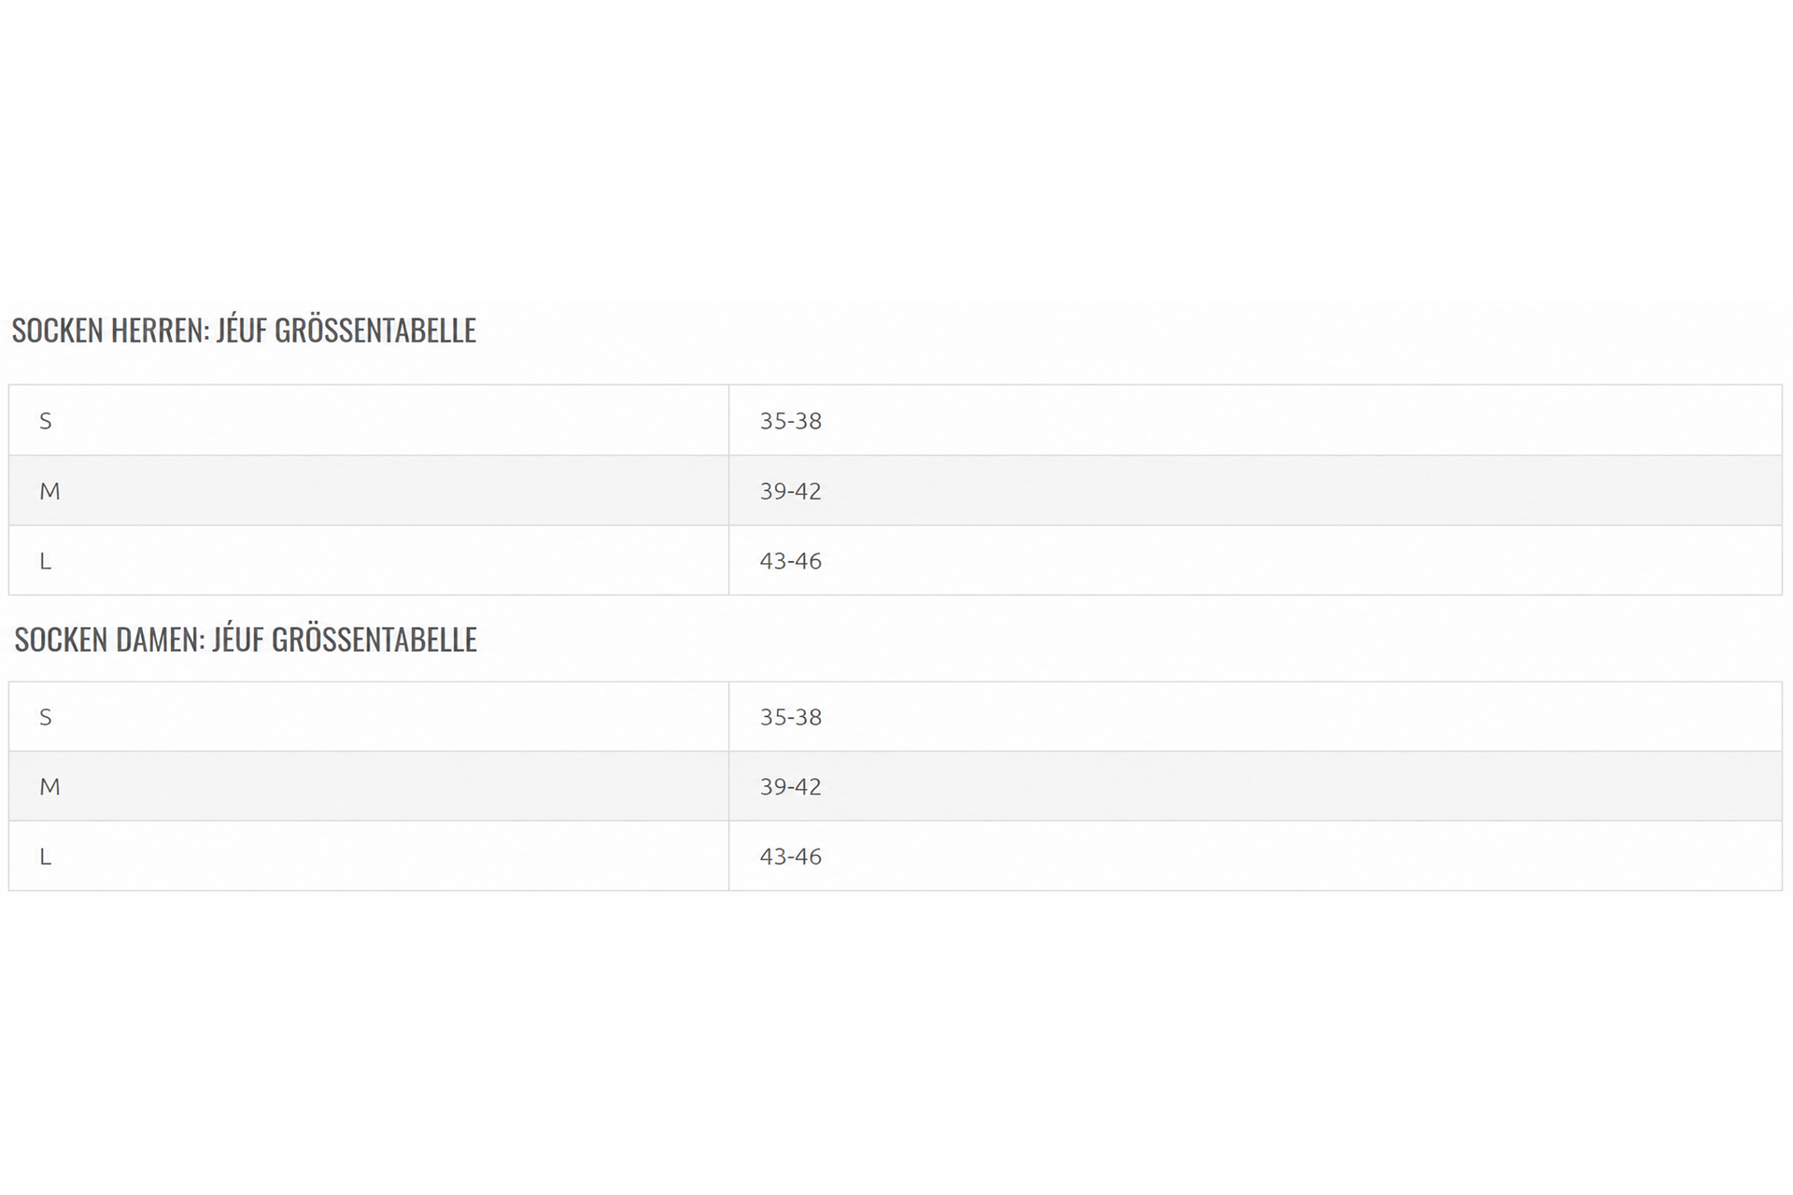Viewport: 1793px width, 1195px height.
Task: Click GRÖSSENTABELLE in the Damen heading
Action: pyautogui.click(x=374, y=639)
